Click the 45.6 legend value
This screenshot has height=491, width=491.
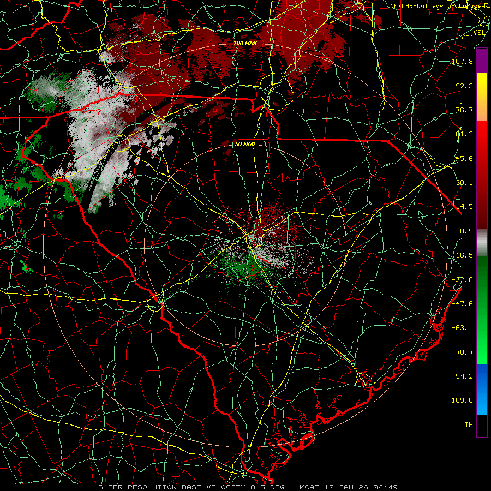[464, 158]
